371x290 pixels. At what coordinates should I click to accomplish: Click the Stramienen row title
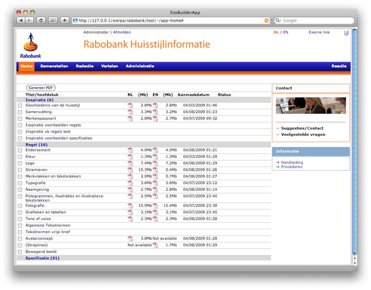(x=36, y=170)
